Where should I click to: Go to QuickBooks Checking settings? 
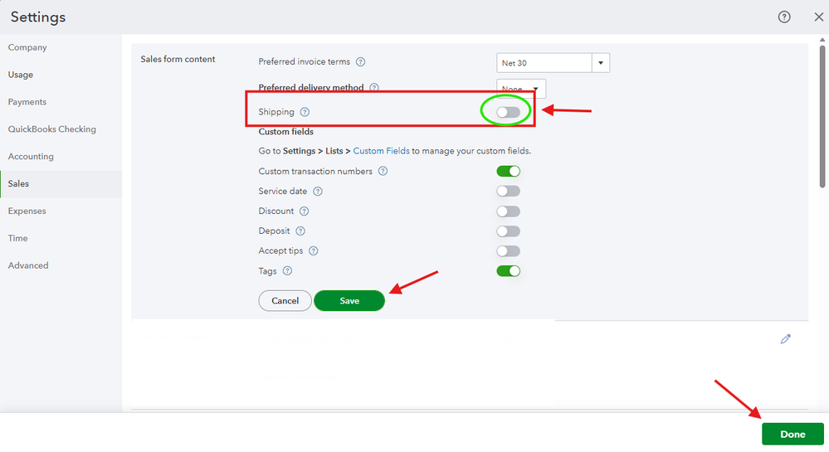[52, 129]
